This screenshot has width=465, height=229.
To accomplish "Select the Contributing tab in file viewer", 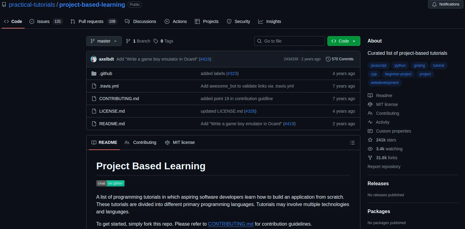I will click(x=140, y=142).
